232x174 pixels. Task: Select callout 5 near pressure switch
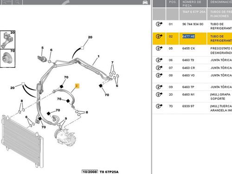(42, 48)
